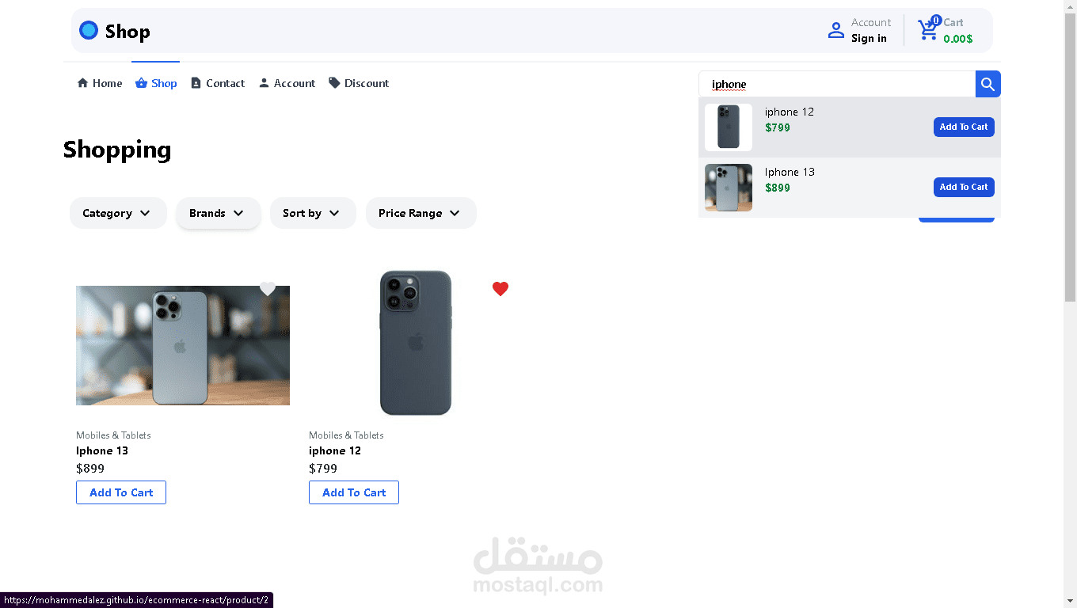Click Sign in link in header
This screenshot has width=1077, height=608.
pos(869,39)
